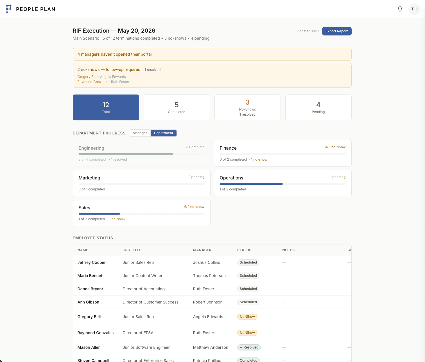Open the Finance department card
Screen dimensions: 425x362
pos(283,153)
